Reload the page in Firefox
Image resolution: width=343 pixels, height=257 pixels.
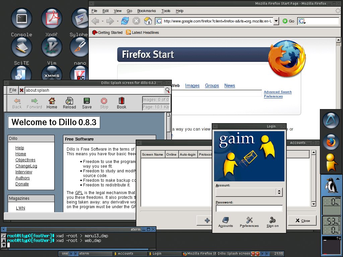[x=125, y=21]
